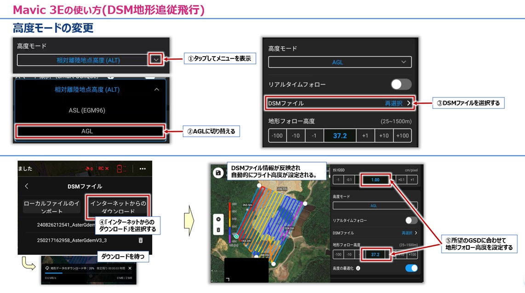Tap the back arrow on the DSMファイル screen
Viewport: 525px width, 293px height.
26,186
